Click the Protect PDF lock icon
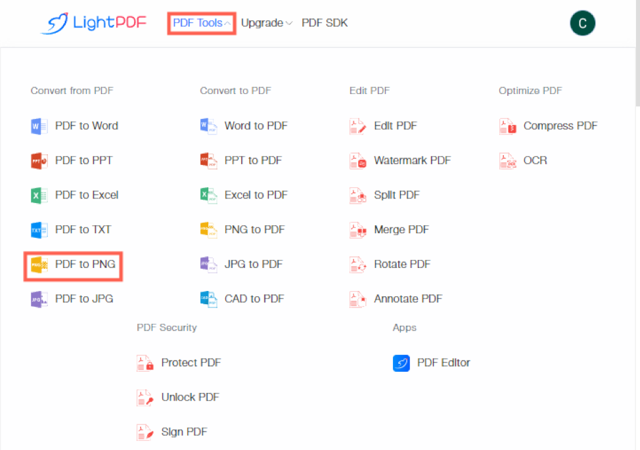Image resolution: width=640 pixels, height=450 pixels. coord(145,363)
